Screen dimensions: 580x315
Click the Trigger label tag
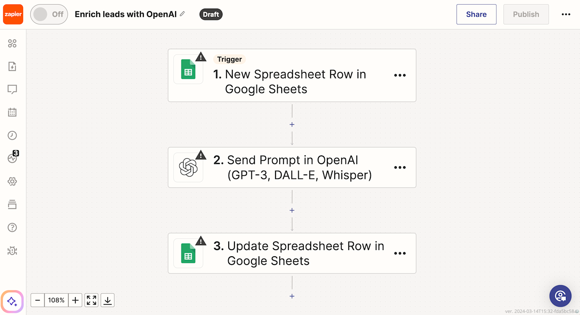tap(230, 59)
